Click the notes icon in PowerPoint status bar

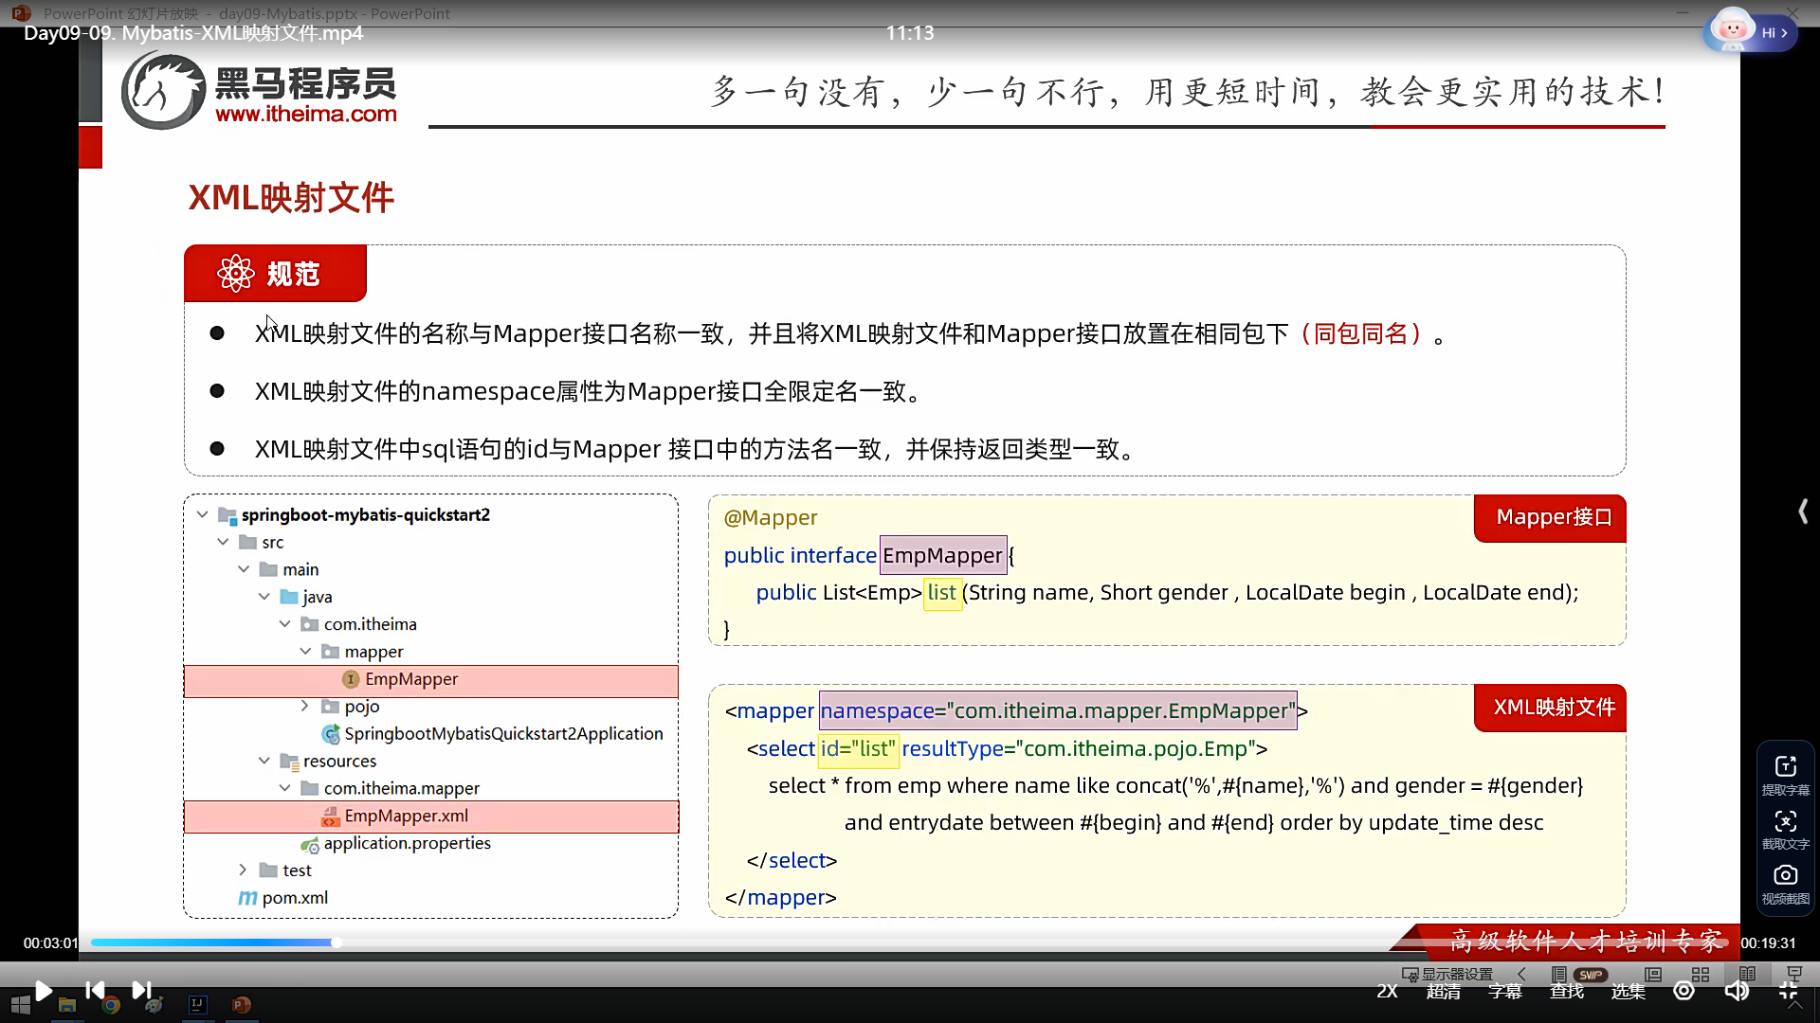coord(1558,974)
